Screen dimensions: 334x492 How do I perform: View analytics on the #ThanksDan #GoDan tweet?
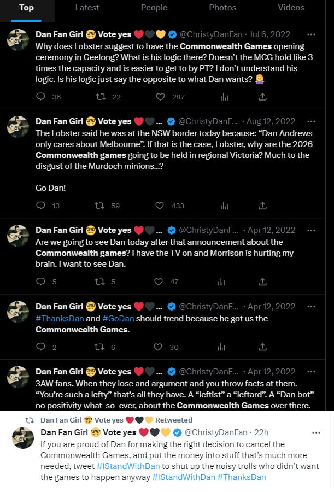[x=221, y=347]
